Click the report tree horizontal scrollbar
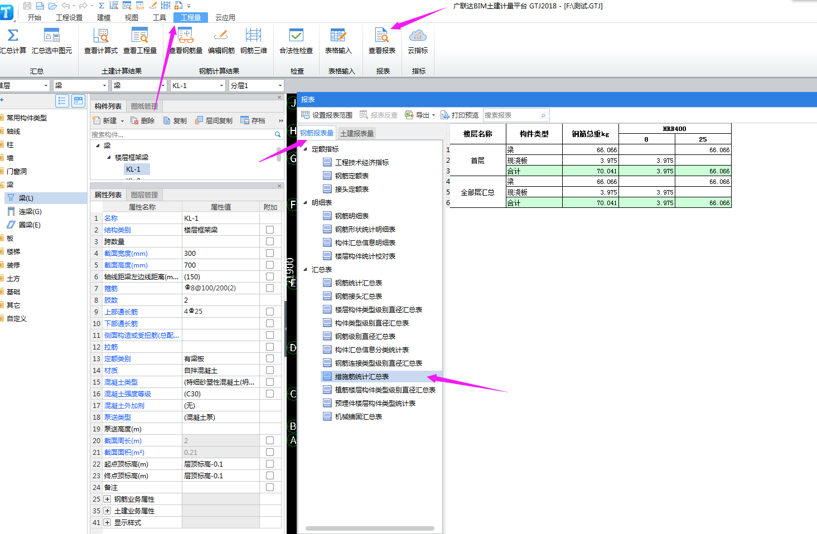The height and width of the screenshot is (534, 817). coord(370,528)
